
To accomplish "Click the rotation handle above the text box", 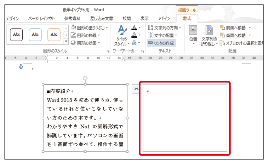I will click(85, 78).
